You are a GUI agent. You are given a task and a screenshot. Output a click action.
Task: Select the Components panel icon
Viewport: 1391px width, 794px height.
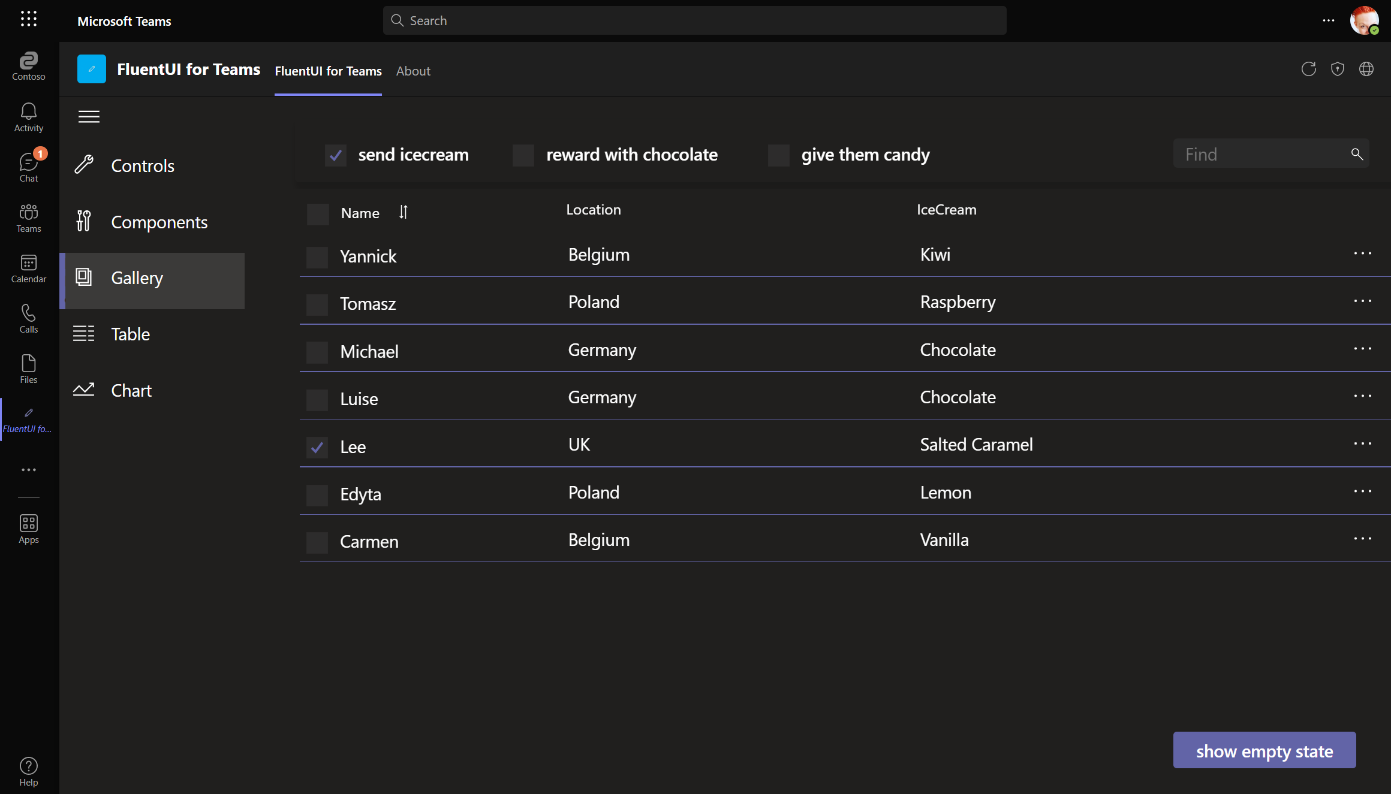coord(84,221)
